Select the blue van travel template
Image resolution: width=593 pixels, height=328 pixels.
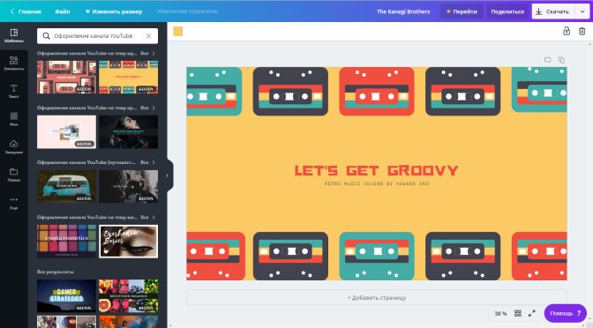coord(66,186)
